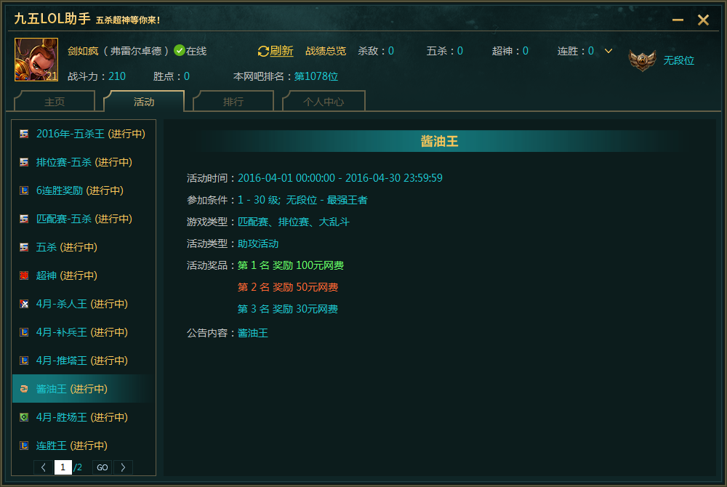The height and width of the screenshot is (487, 727).
Task: Open the 排行 ranking tab
Action: tap(233, 102)
